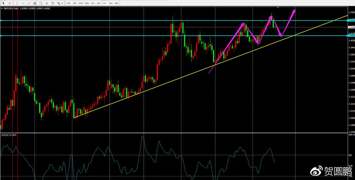The height and width of the screenshot is (180, 355).
Task: Switch to the M1 timeframe
Action: pyautogui.click(x=69, y=3)
